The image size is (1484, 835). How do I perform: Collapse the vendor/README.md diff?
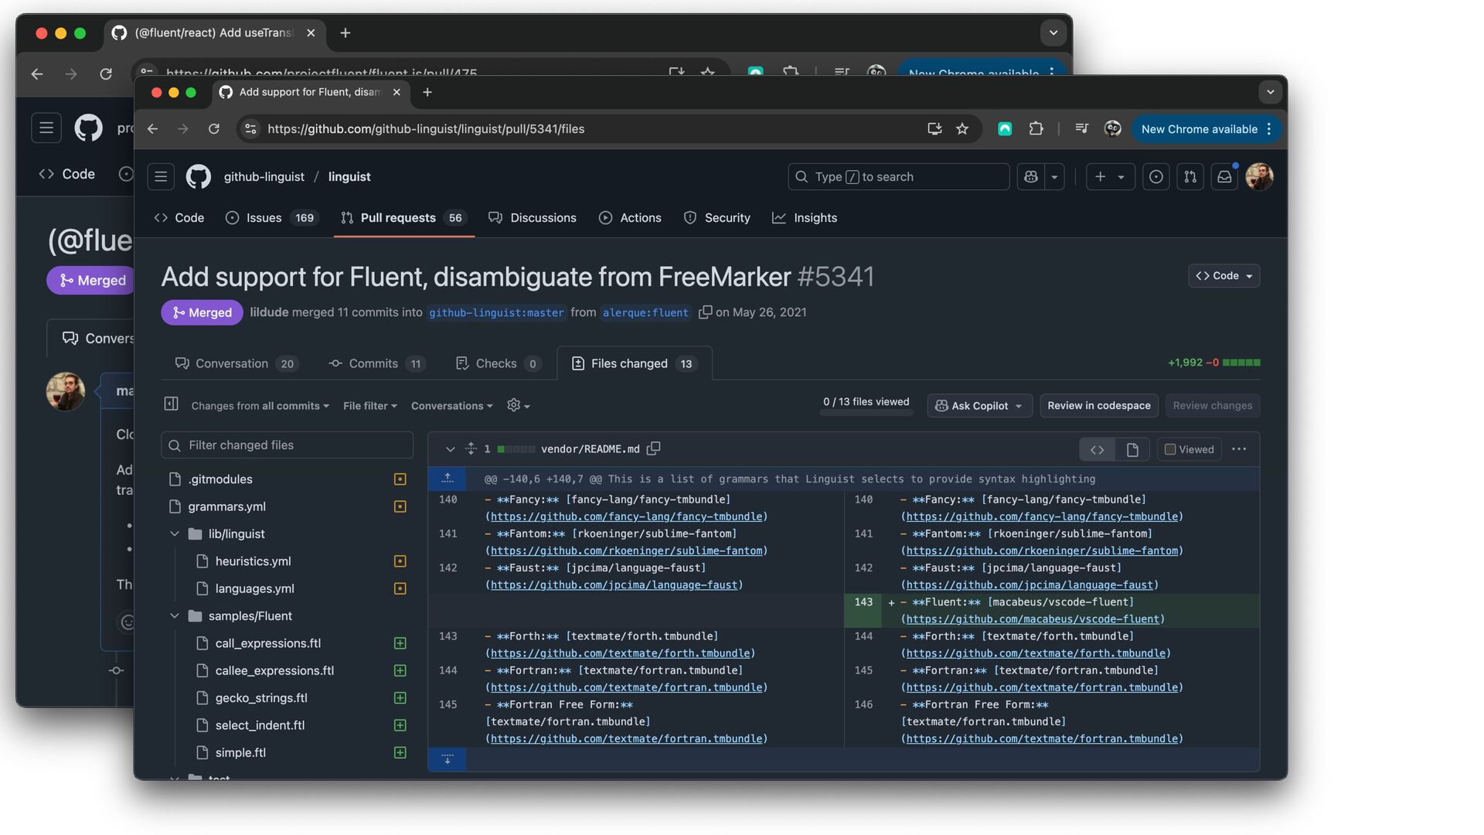450,449
